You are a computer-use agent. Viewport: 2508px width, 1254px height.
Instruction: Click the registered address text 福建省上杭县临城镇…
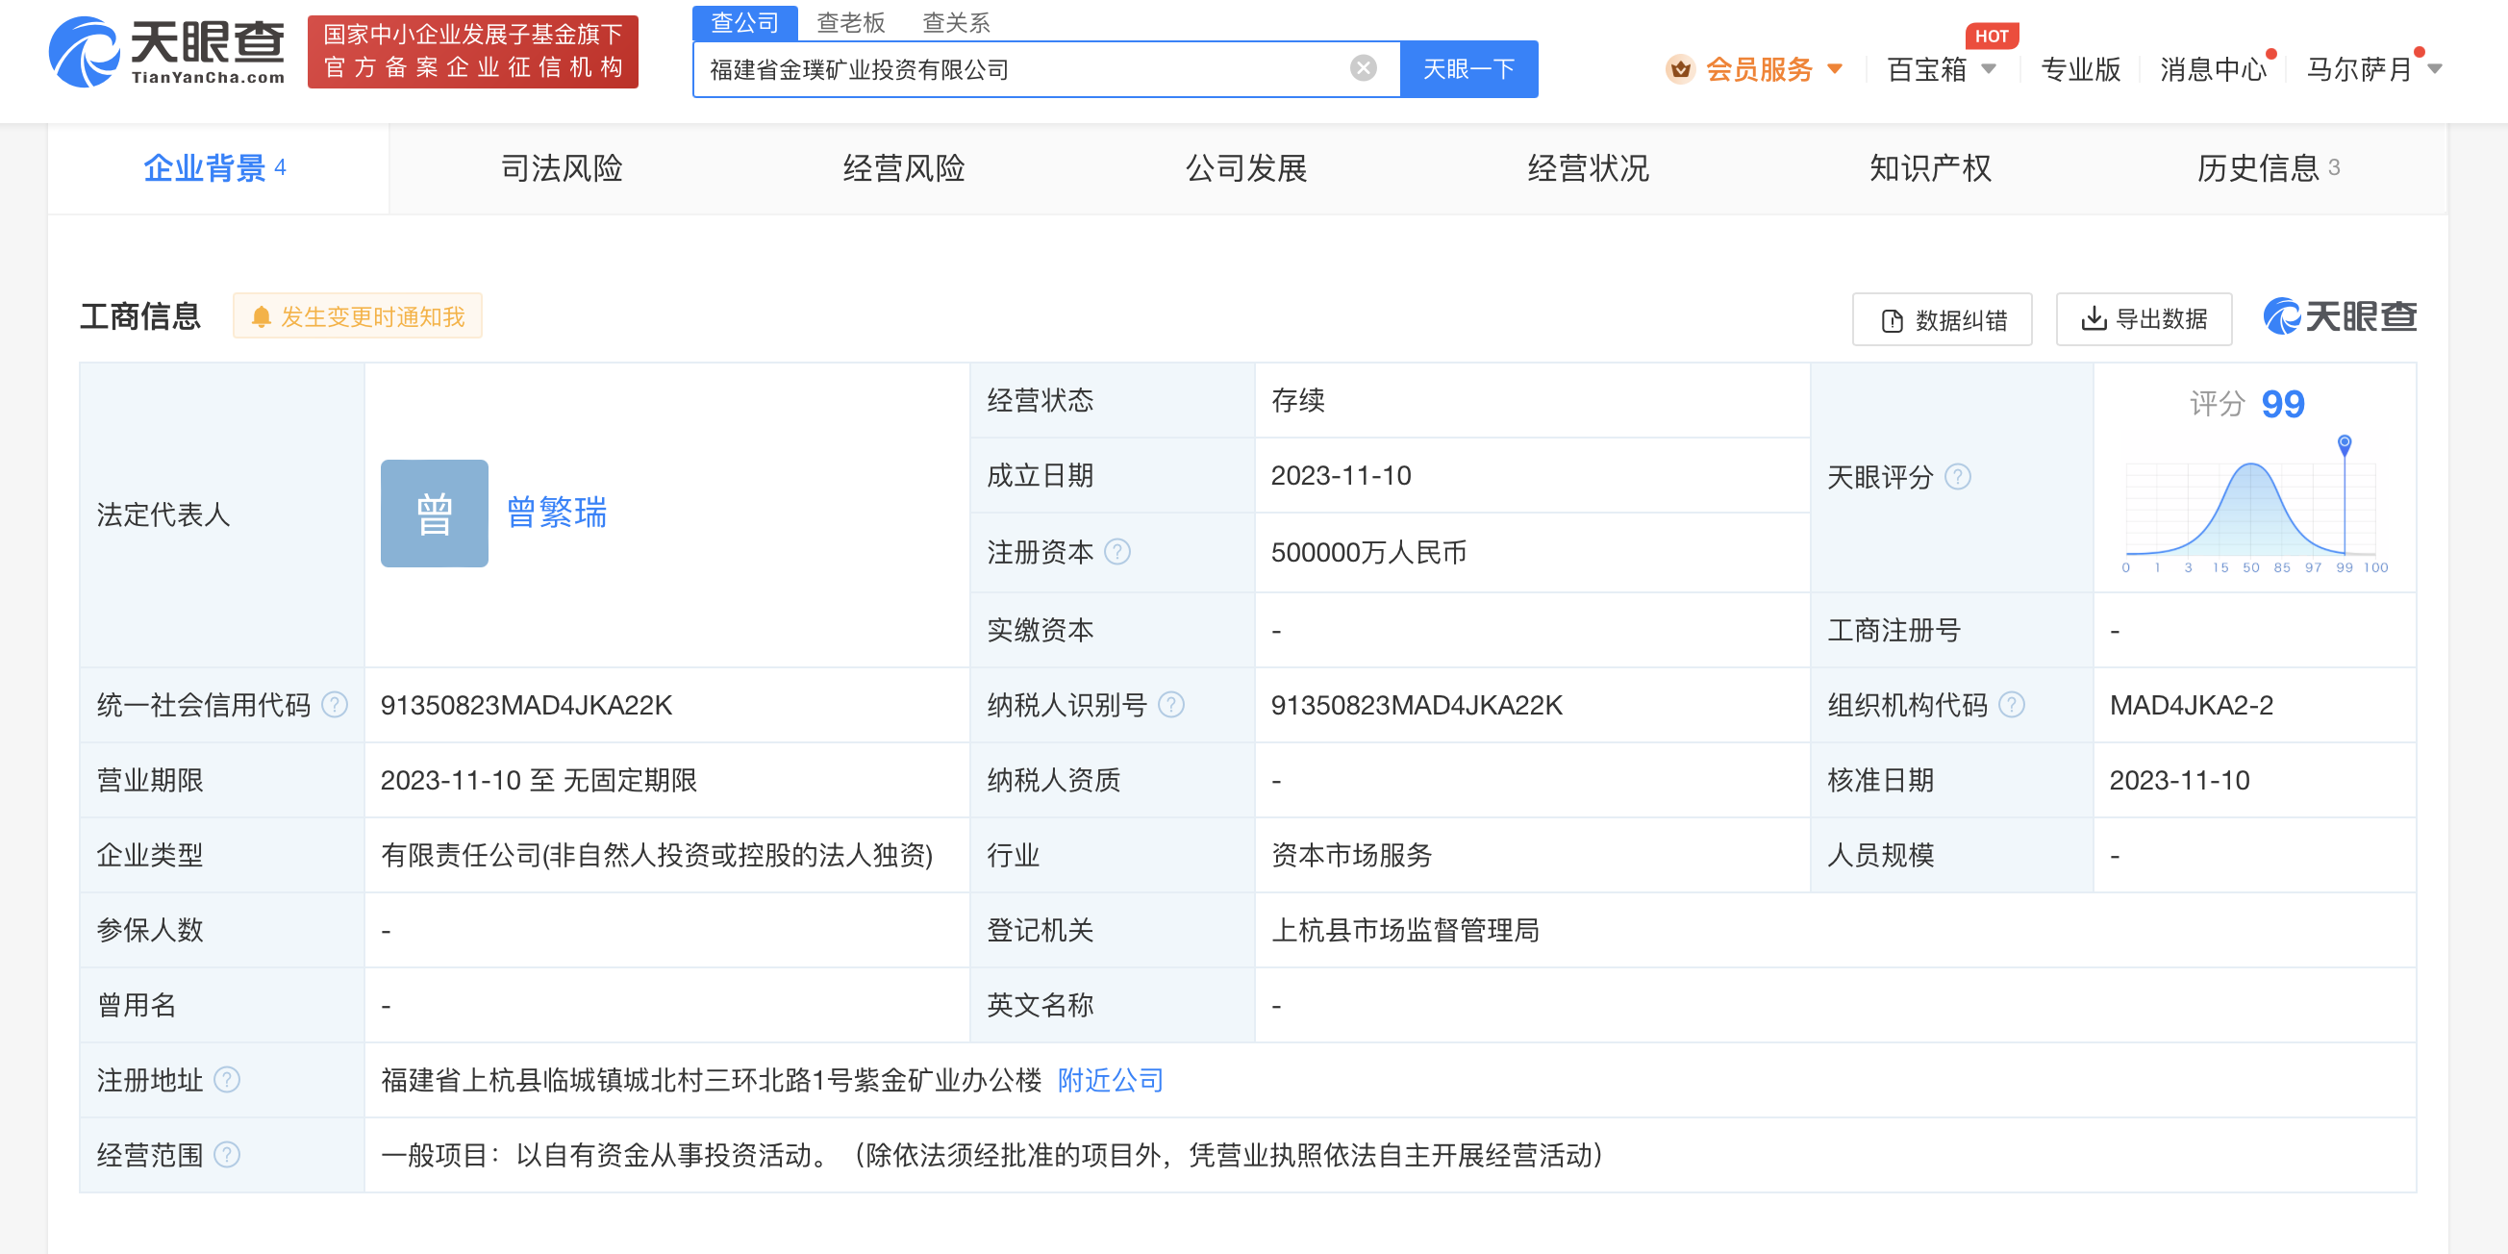tap(711, 1080)
